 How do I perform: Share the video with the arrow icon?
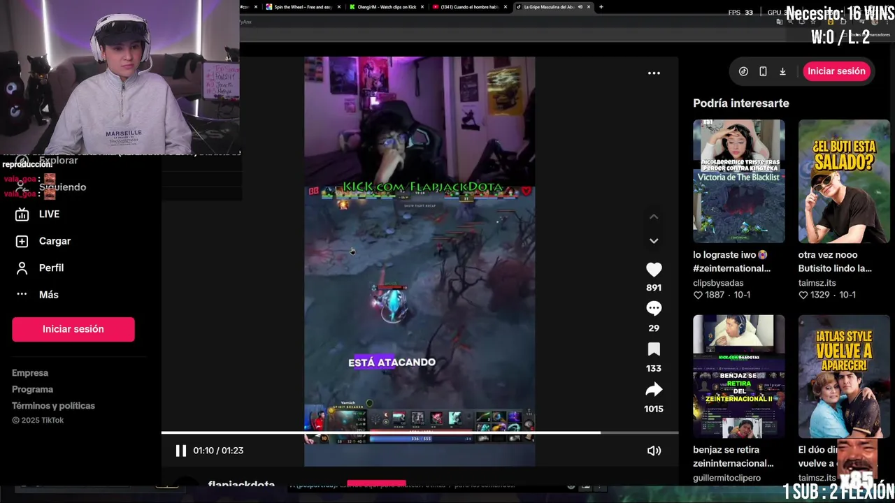click(x=654, y=389)
